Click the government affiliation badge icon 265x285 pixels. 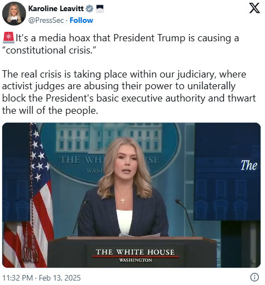pyautogui.click(x=100, y=9)
